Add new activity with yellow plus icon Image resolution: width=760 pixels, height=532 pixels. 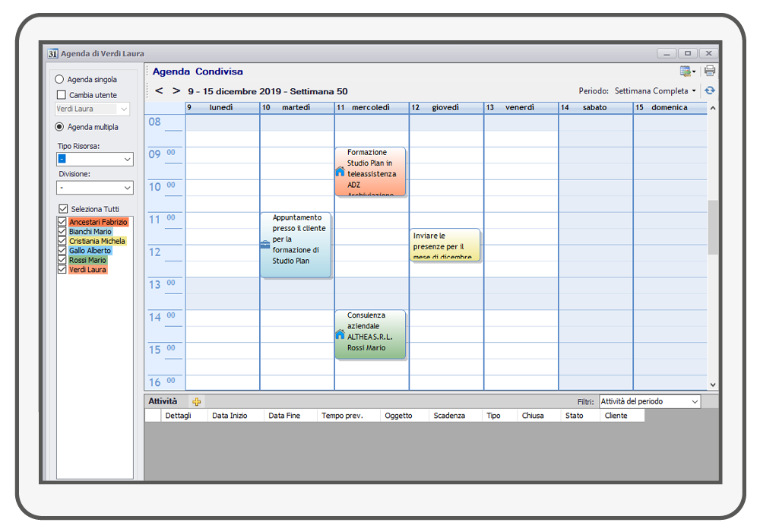point(197,401)
